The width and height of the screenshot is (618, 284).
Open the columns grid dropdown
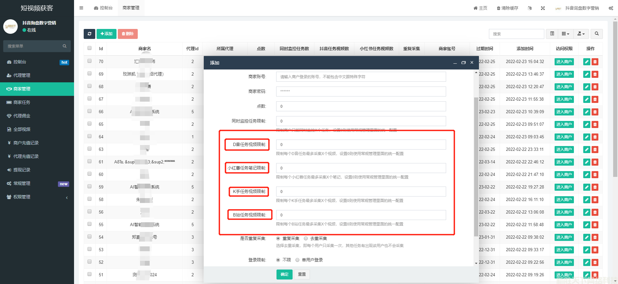(x=565, y=34)
